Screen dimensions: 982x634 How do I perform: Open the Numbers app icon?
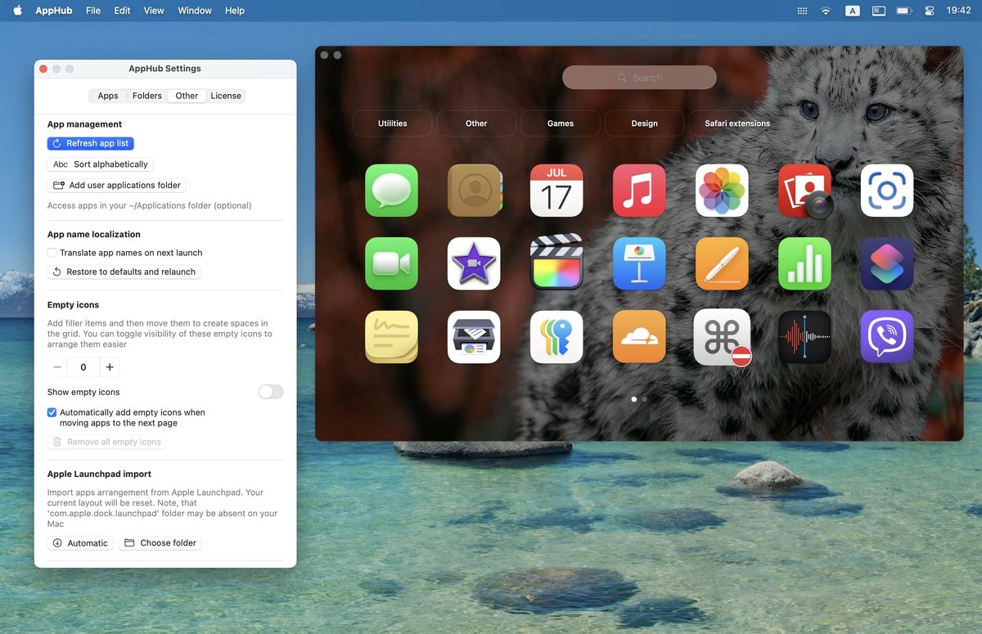(x=804, y=263)
